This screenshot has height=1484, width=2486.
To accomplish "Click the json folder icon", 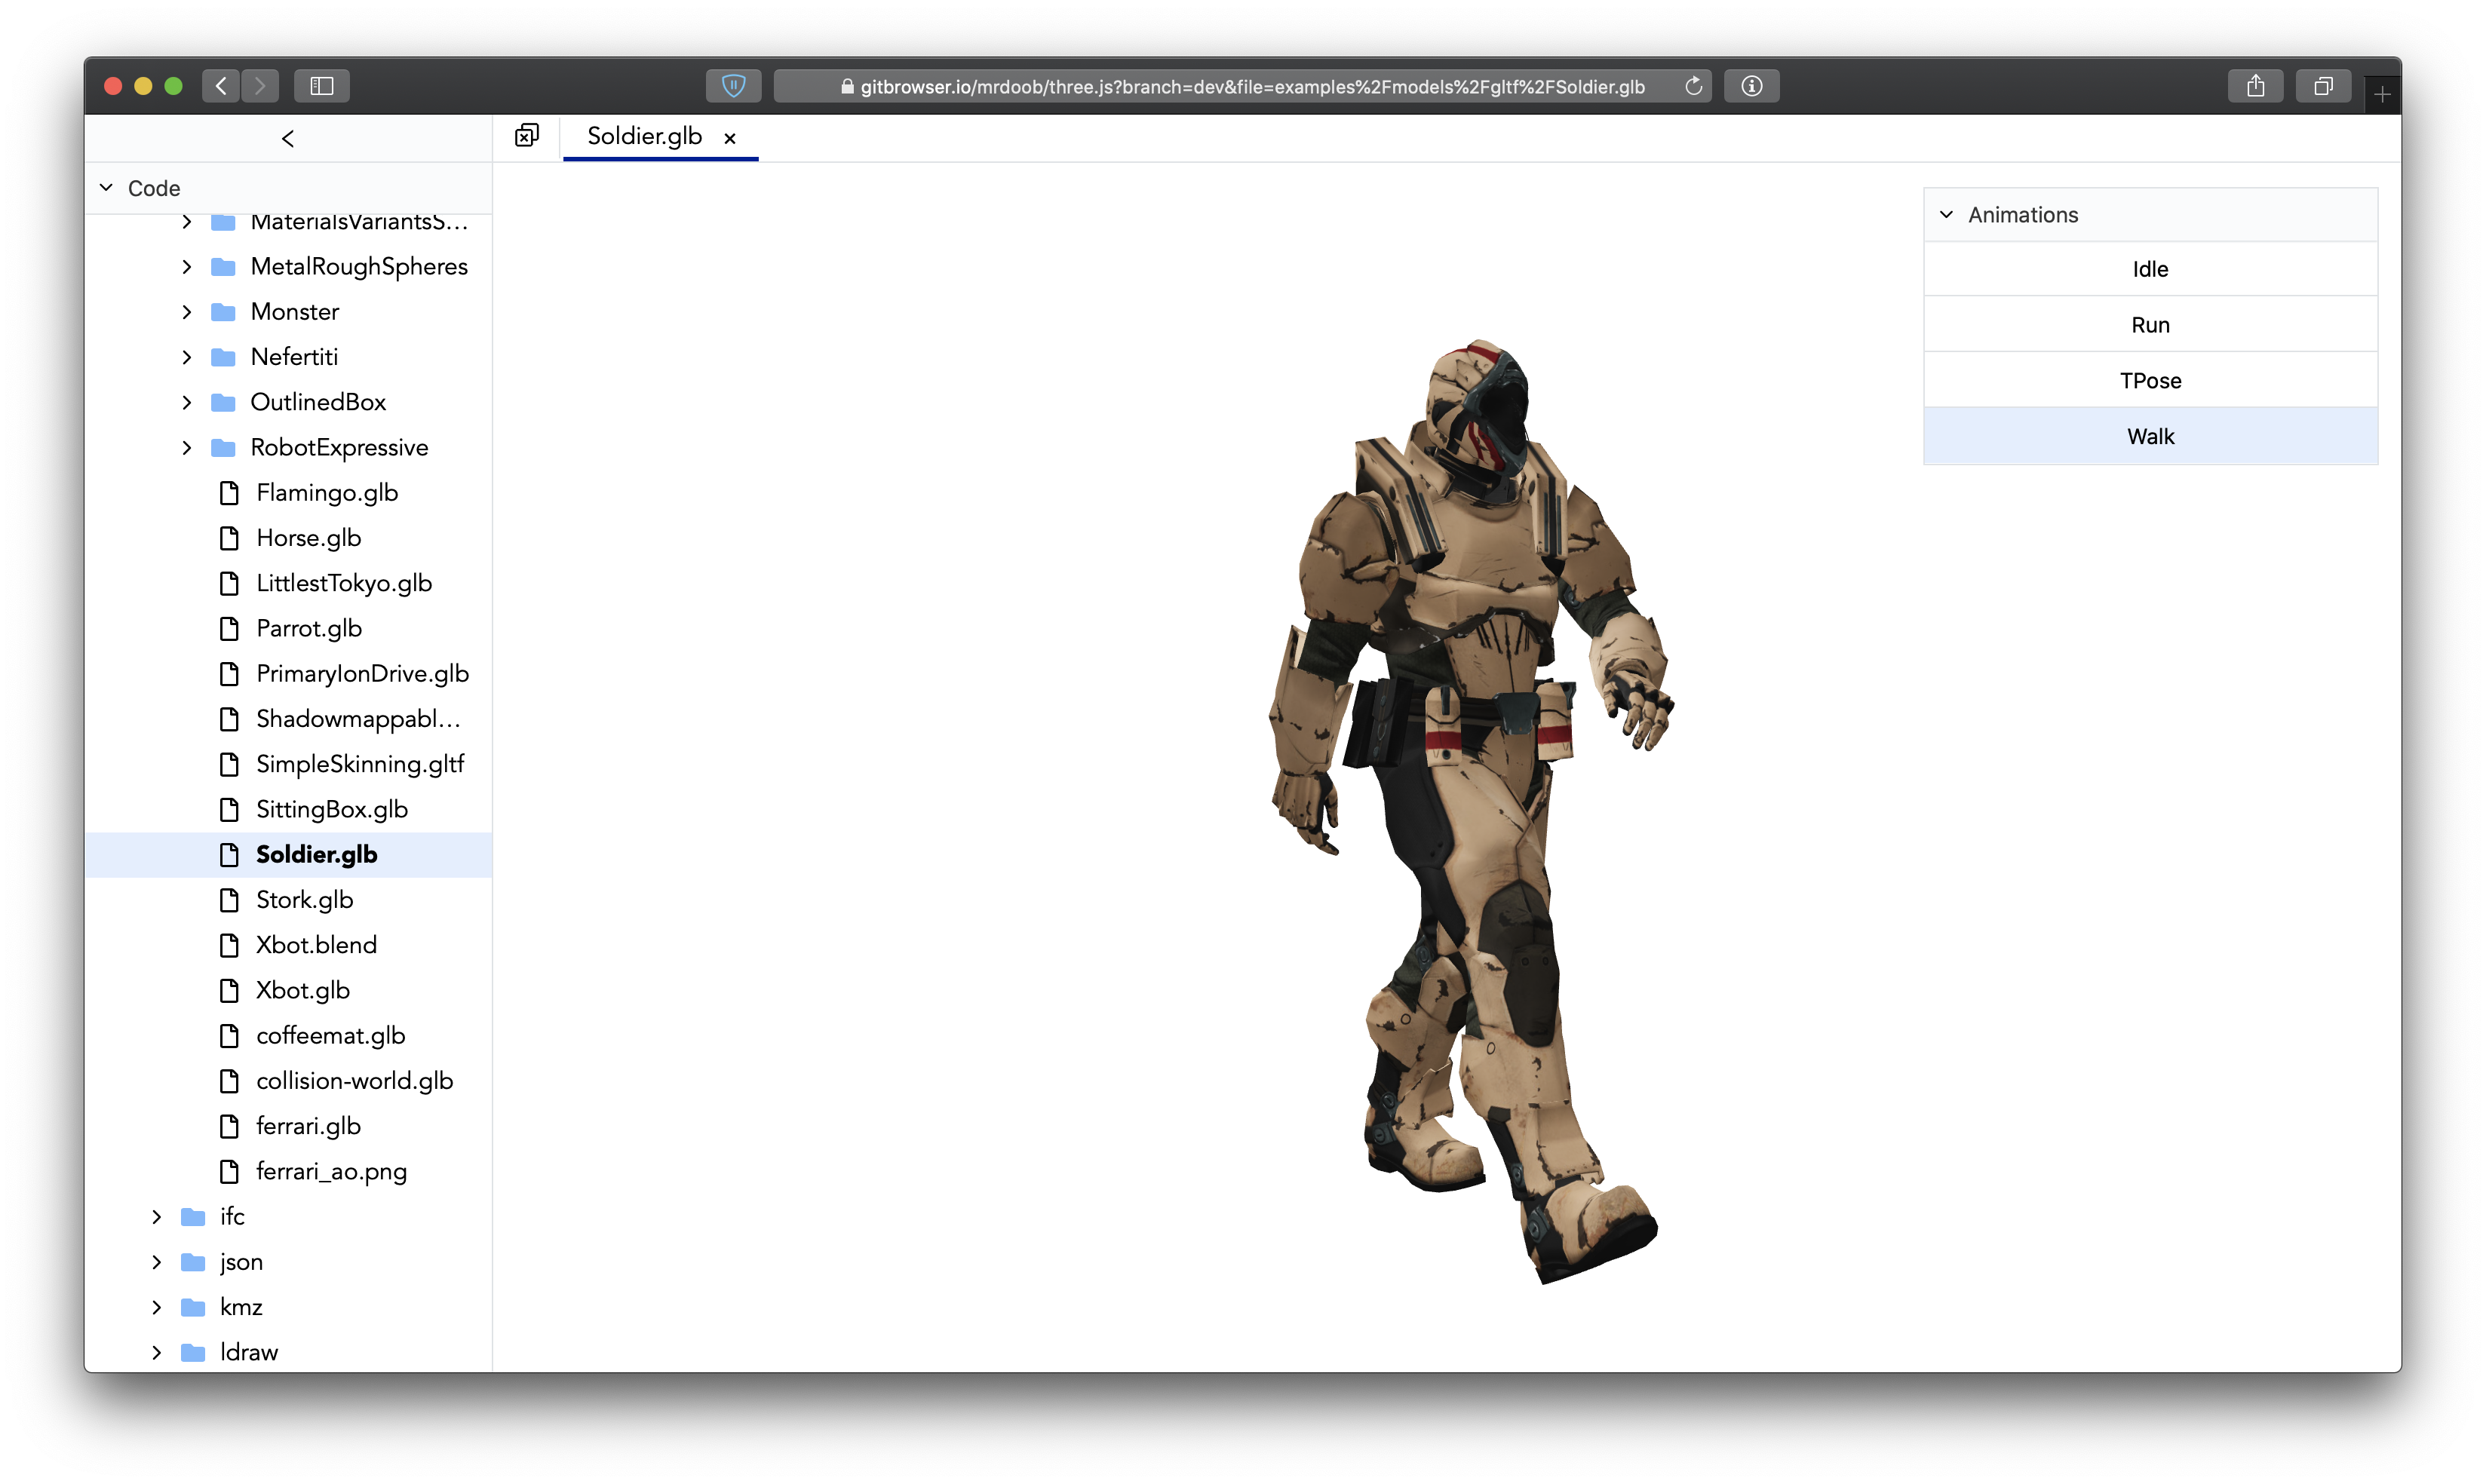I will click(193, 1262).
